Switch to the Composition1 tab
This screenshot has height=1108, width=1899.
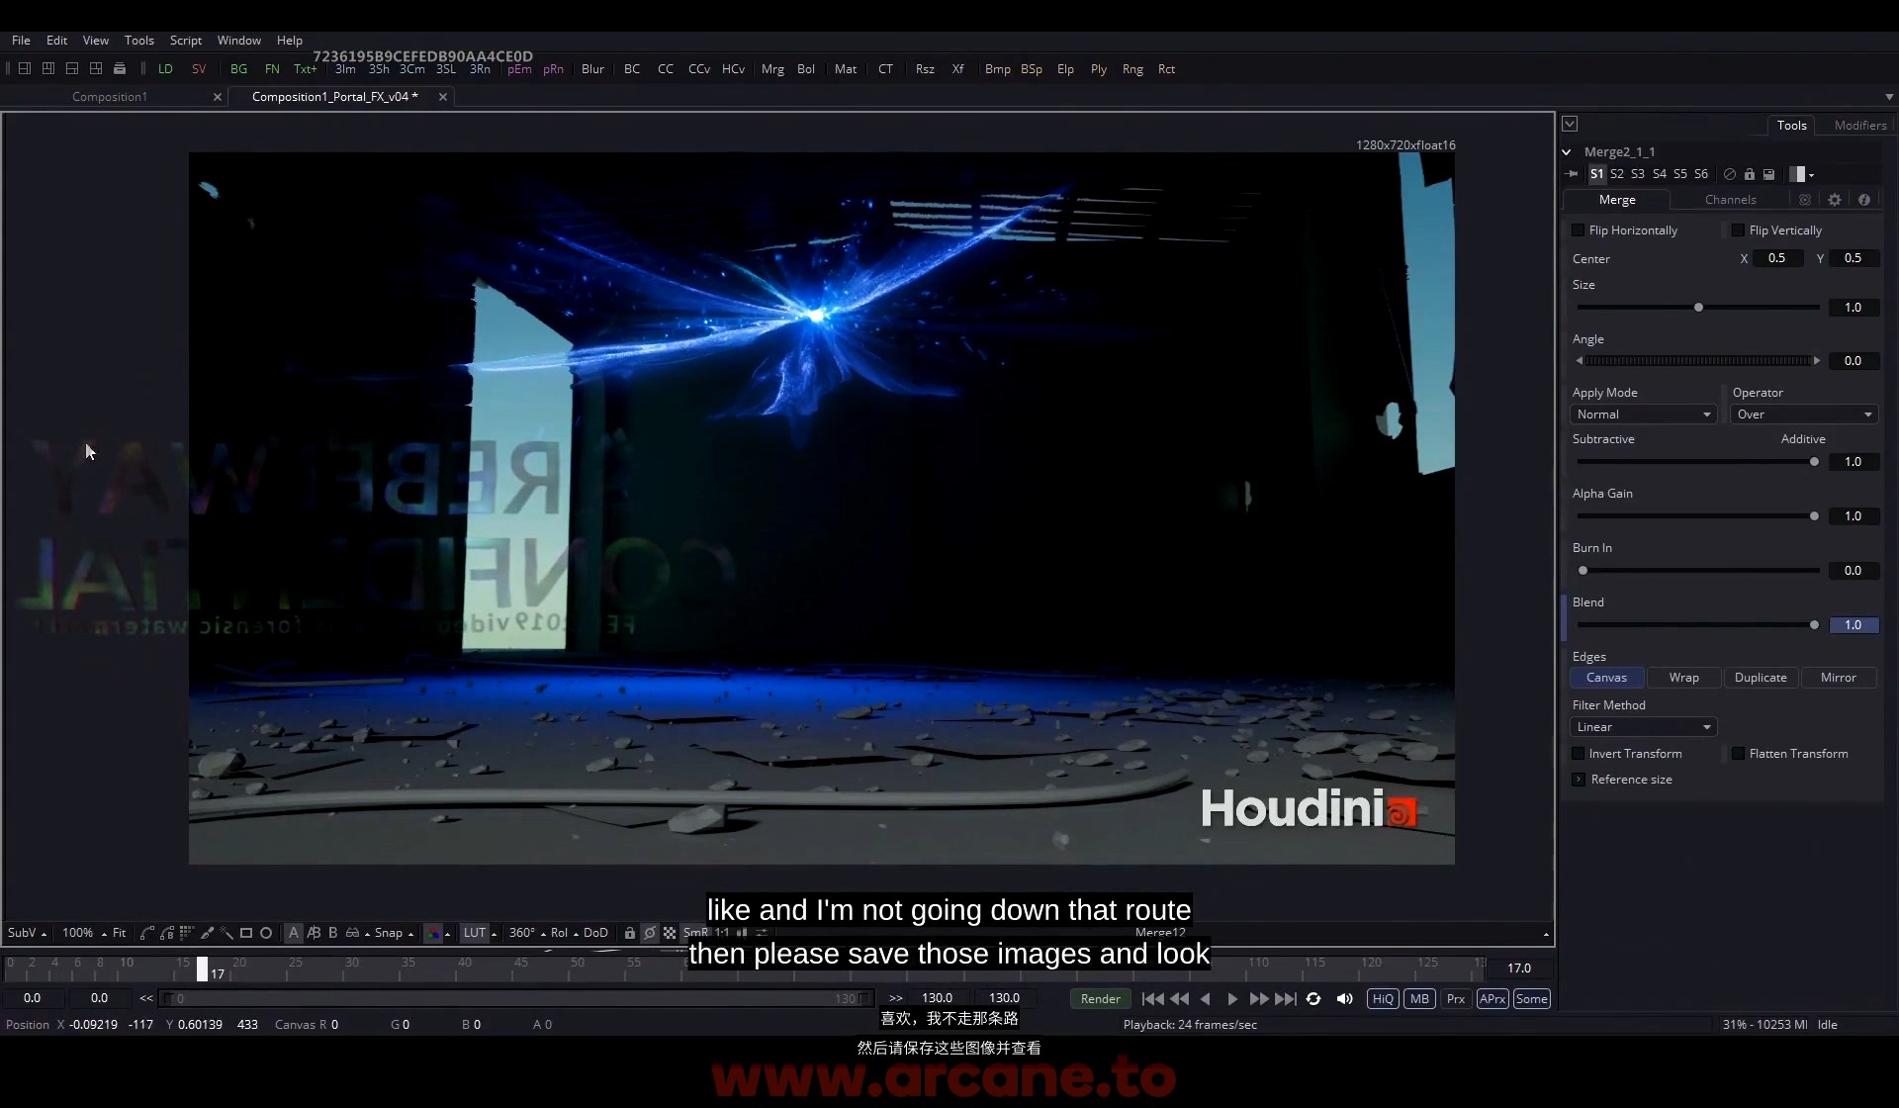pyautogui.click(x=110, y=97)
